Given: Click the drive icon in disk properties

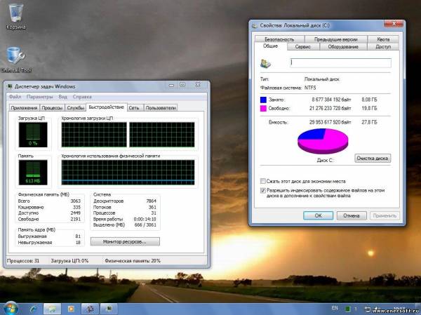Looking at the screenshot, I should click(x=265, y=63).
